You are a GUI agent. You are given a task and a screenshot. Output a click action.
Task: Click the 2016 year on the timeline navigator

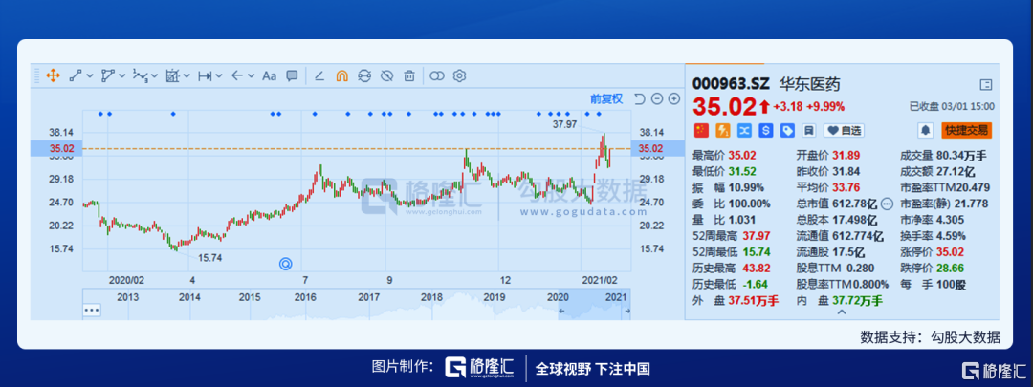pos(305,297)
